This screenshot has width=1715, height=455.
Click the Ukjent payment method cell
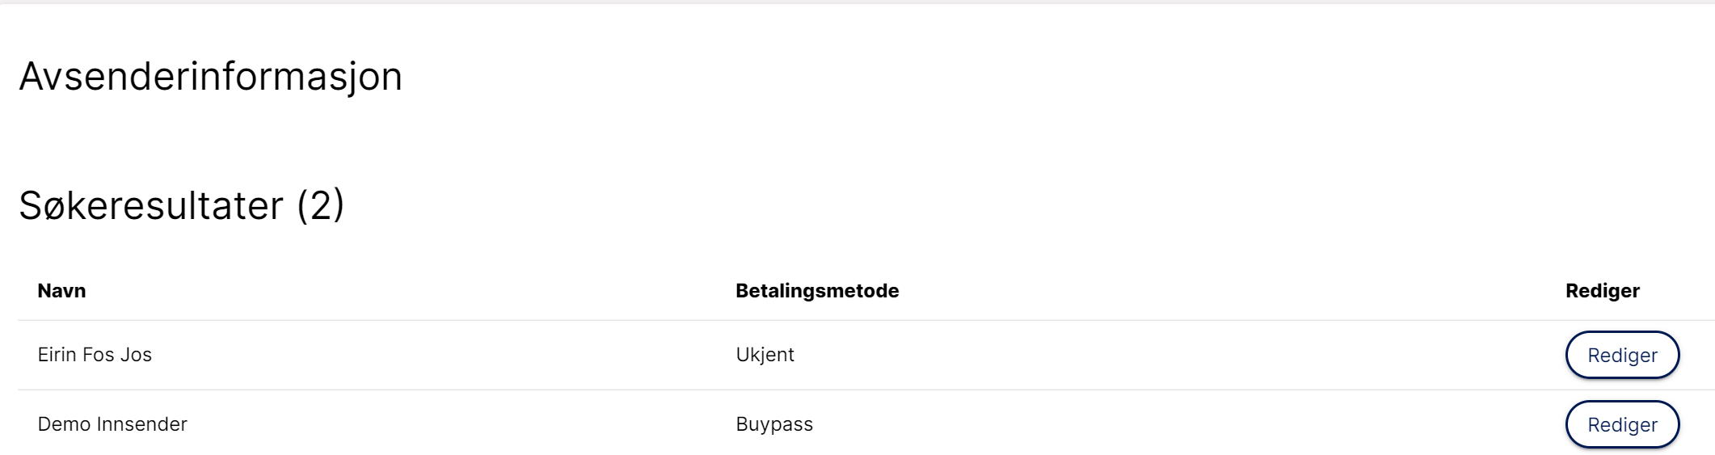pyautogui.click(x=765, y=355)
